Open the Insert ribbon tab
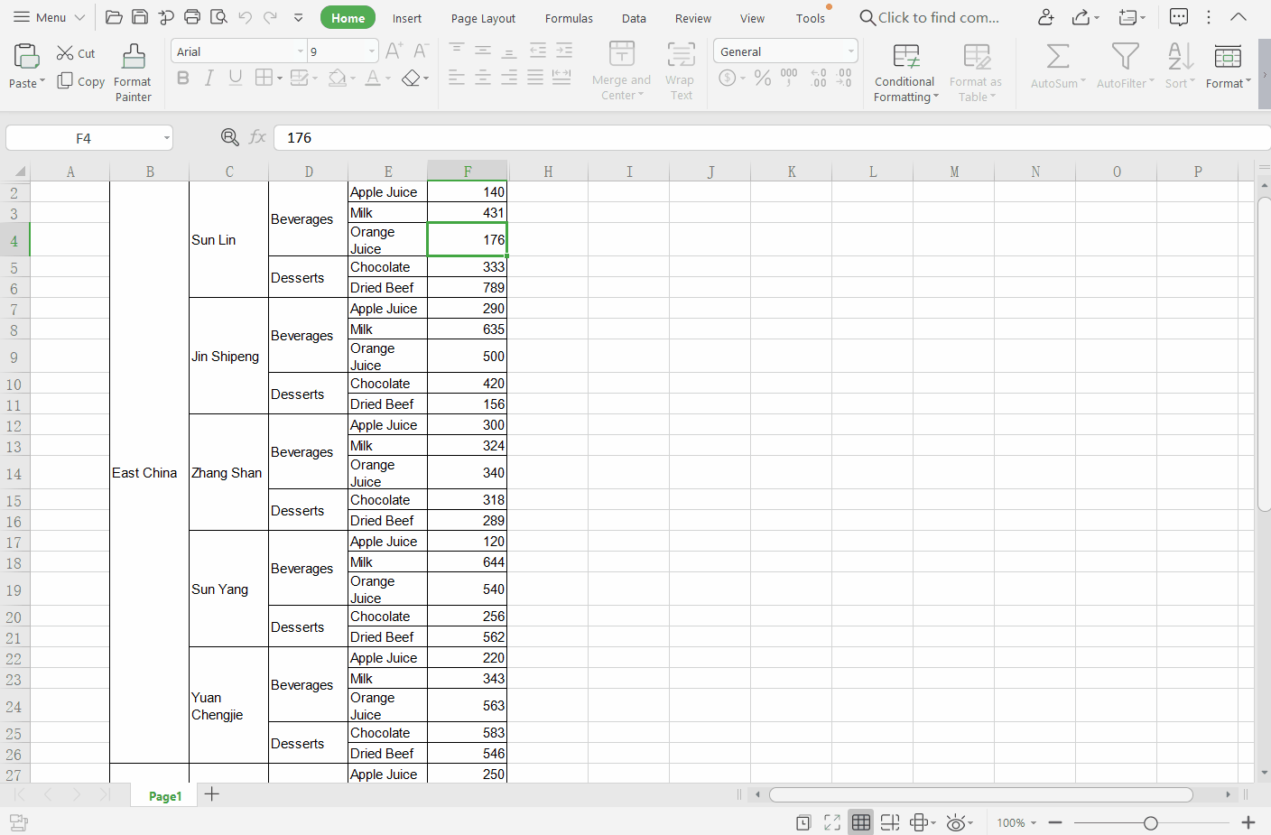The height and width of the screenshot is (835, 1271). point(406,18)
